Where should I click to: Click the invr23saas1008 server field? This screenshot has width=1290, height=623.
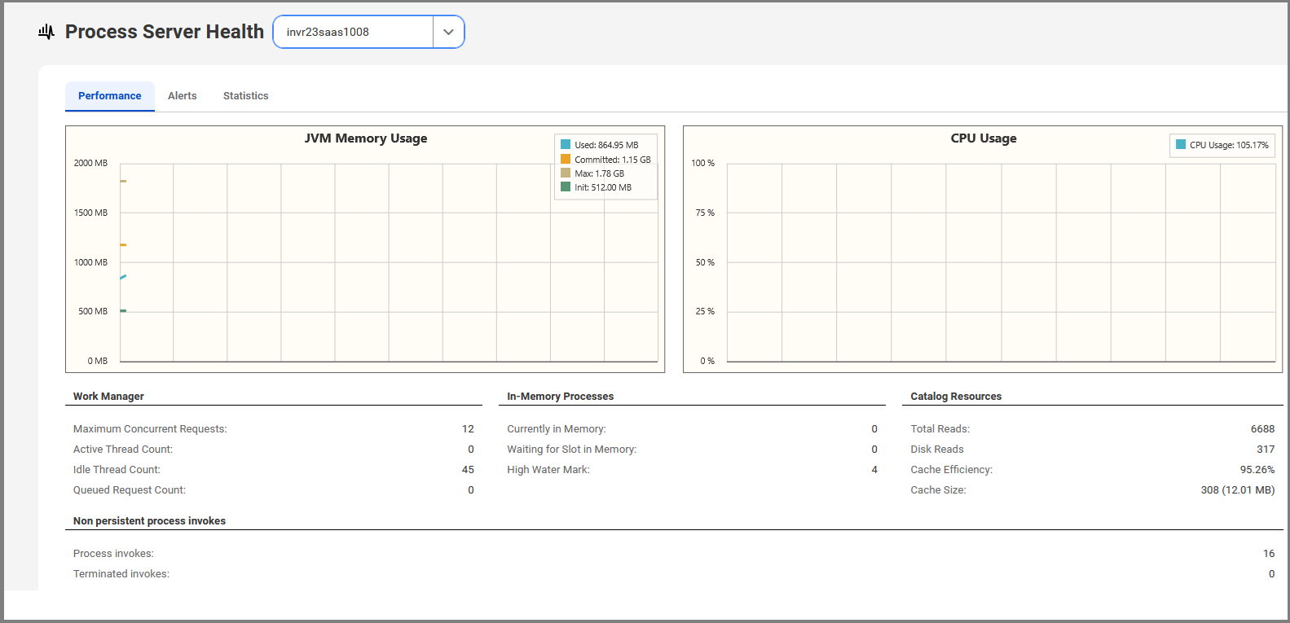pos(353,32)
